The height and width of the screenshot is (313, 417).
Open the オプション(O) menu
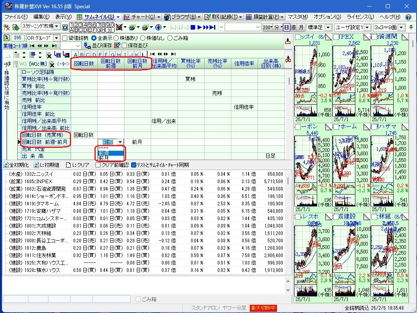click(x=327, y=17)
